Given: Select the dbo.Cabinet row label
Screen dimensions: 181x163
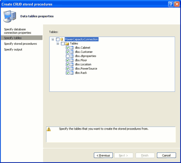Looking at the screenshot, I should (x=83, y=48).
